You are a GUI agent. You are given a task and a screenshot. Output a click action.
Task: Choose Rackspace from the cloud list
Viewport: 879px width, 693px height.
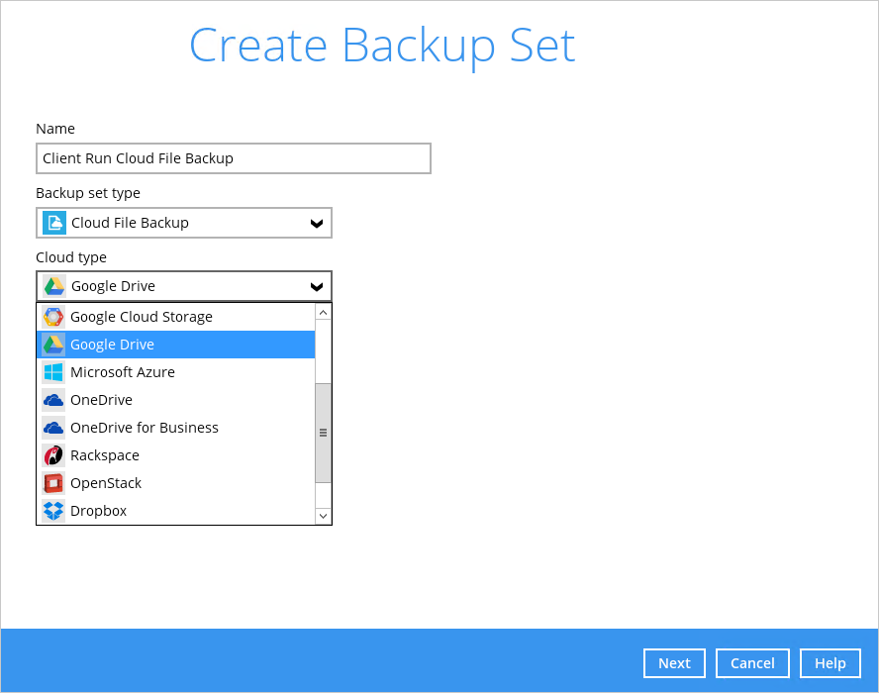point(175,455)
